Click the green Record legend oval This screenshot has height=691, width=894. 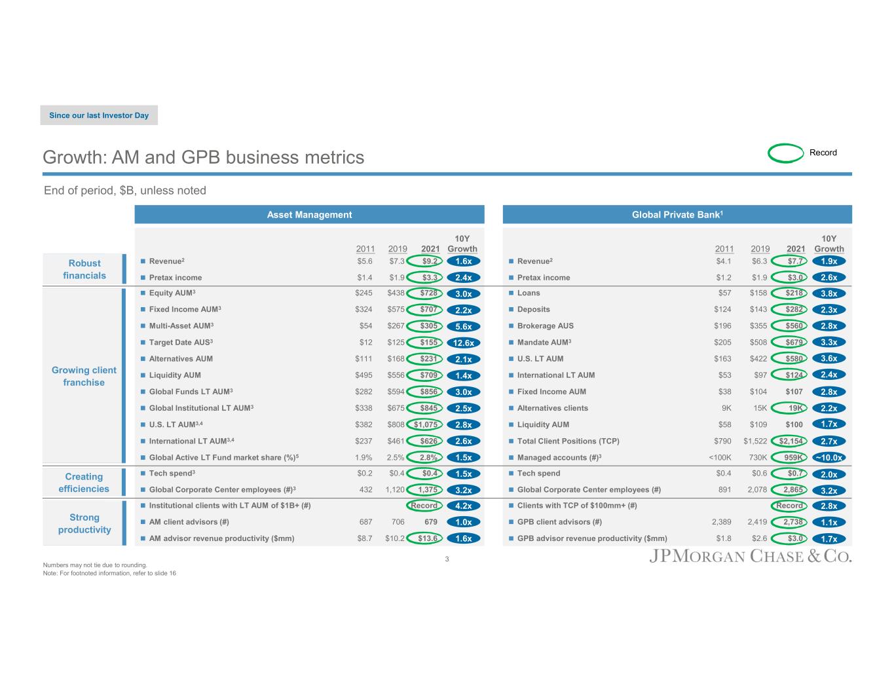(785, 153)
